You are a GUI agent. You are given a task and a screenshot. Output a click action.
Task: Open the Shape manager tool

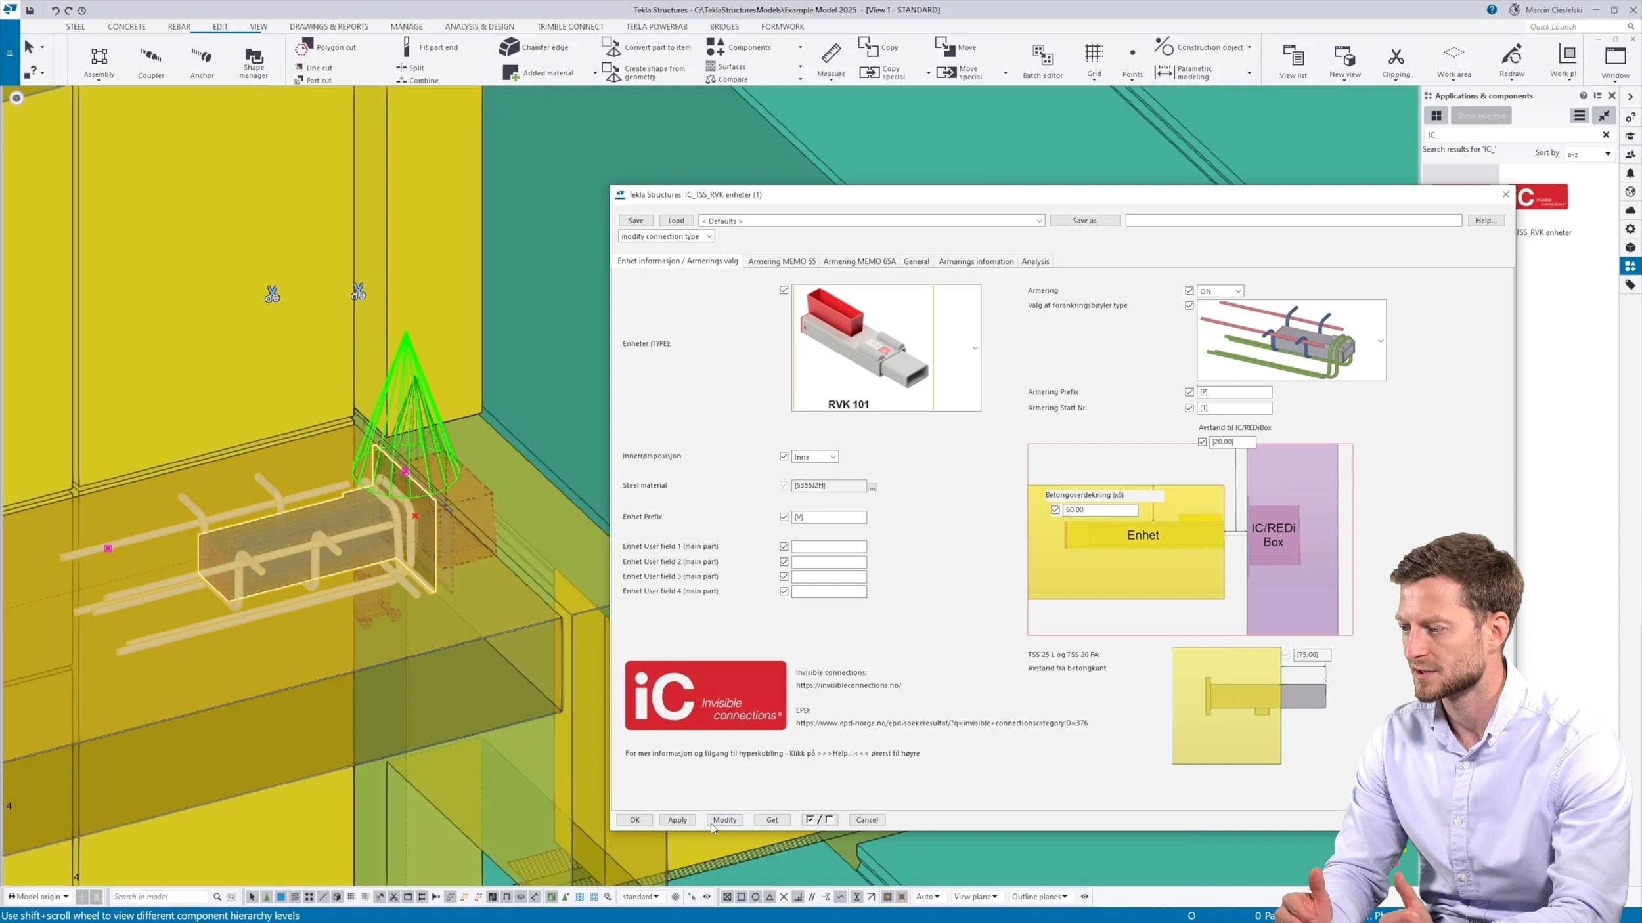(252, 61)
